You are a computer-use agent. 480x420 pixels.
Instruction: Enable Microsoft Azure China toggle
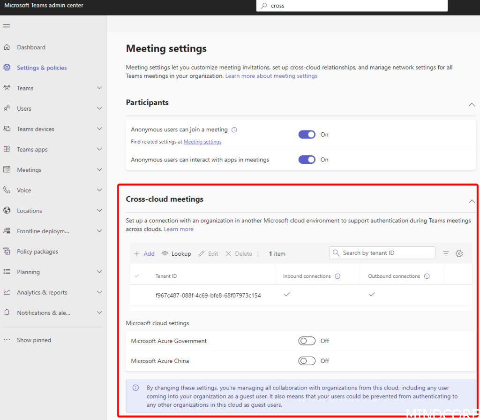307,361
